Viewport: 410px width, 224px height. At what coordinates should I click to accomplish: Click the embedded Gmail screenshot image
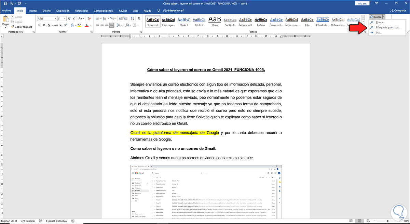(206, 192)
